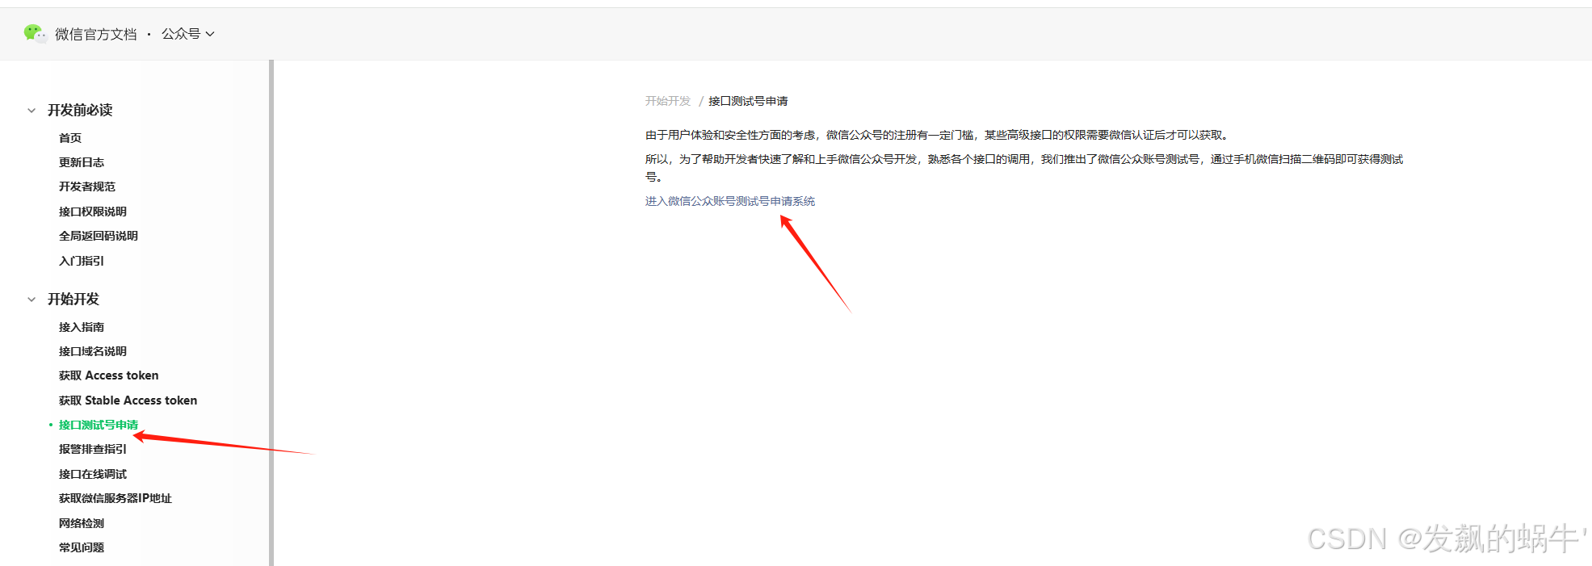Open 获取 Access token page
The image size is (1592, 566).
109,375
